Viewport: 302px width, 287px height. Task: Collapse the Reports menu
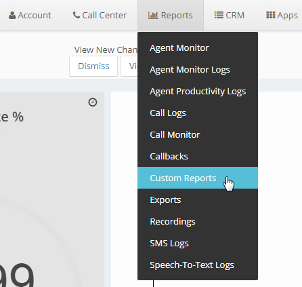[x=171, y=16]
